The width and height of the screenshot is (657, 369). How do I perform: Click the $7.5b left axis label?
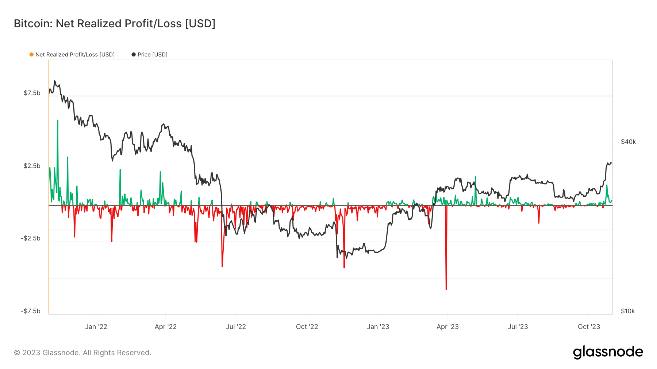pyautogui.click(x=32, y=93)
